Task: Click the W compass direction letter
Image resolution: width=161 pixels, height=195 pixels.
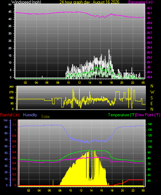Action: tap(152, 92)
